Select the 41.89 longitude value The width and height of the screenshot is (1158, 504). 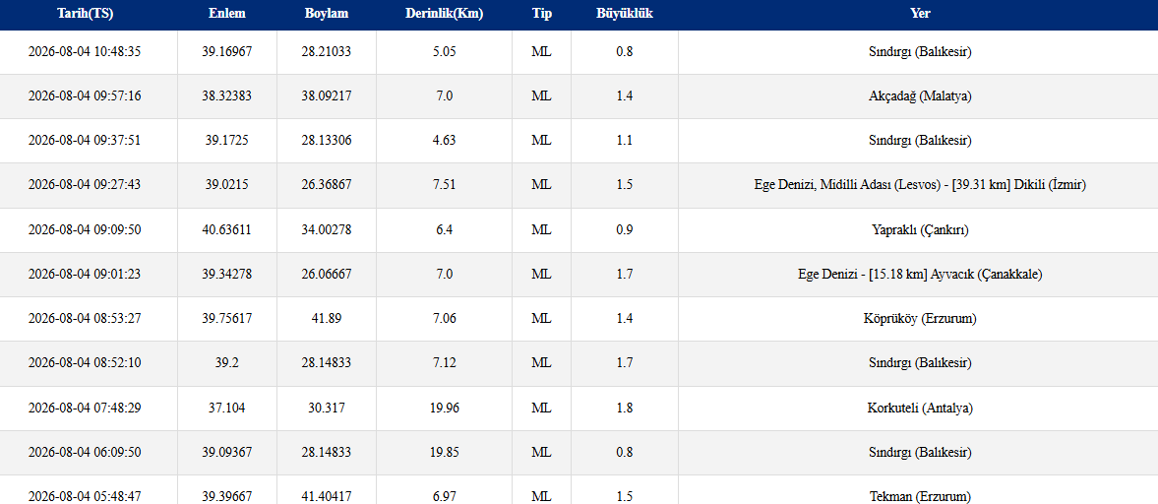point(327,319)
